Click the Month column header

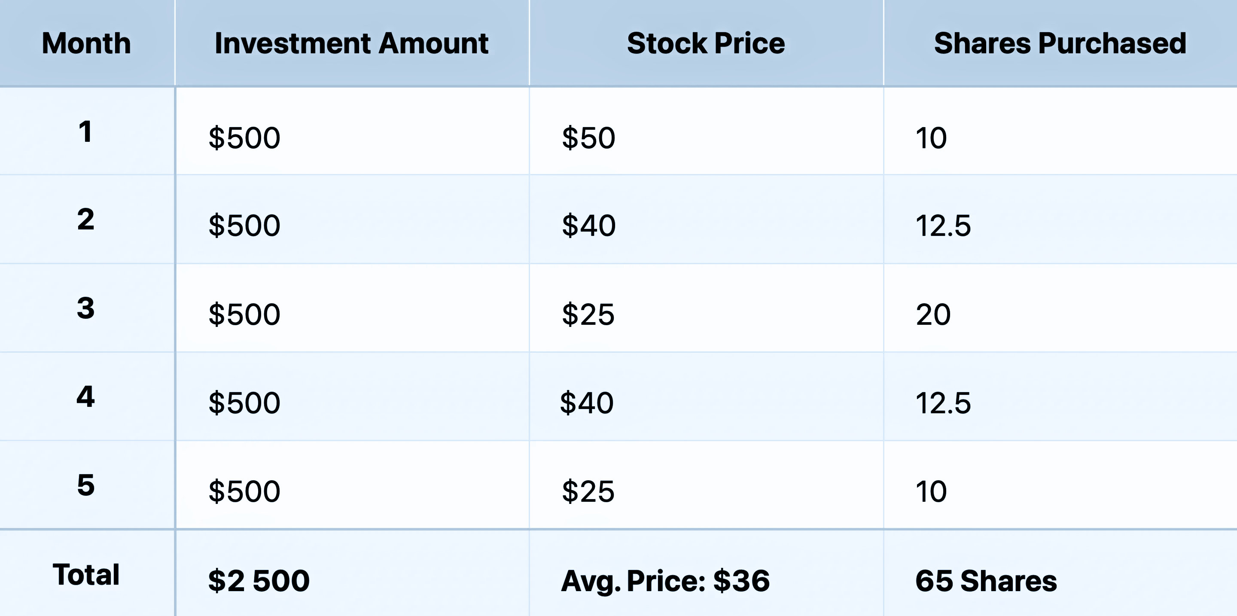[86, 43]
